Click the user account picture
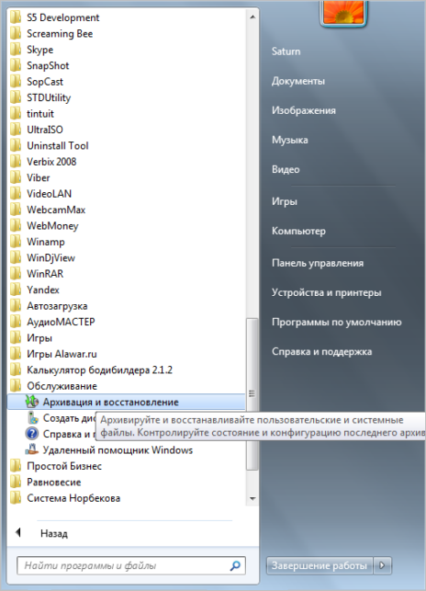This screenshot has height=591, width=426. pyautogui.click(x=343, y=13)
